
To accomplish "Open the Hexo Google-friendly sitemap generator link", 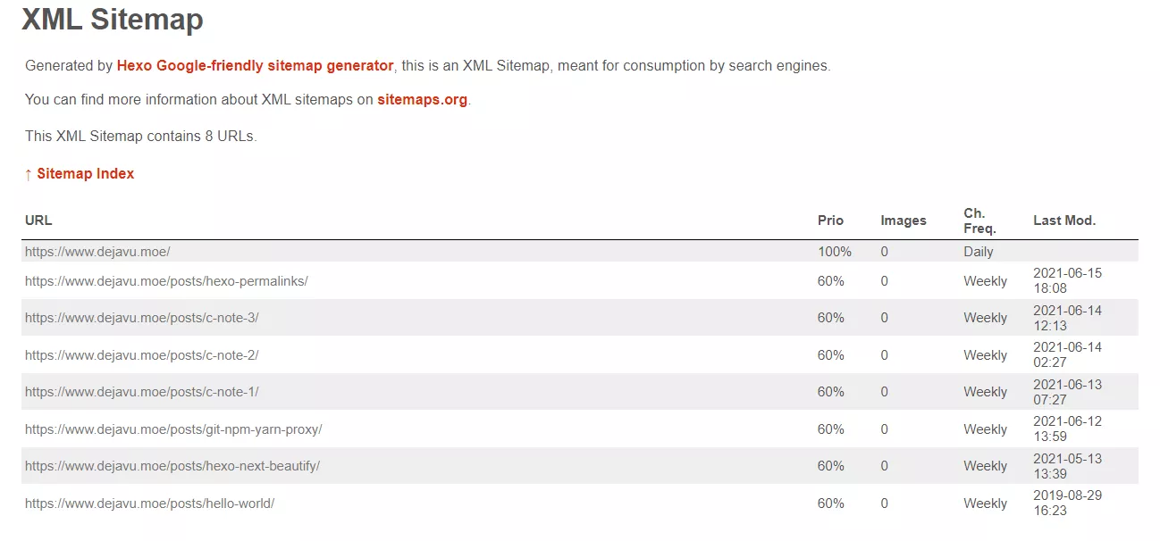I will [255, 65].
